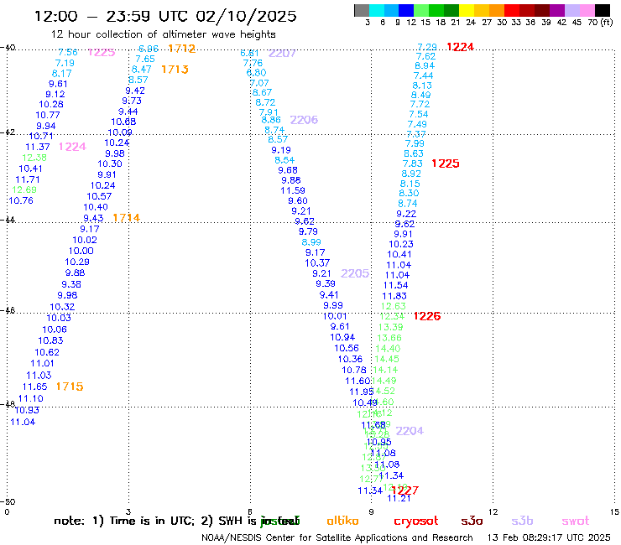Click the timestamp "13 Feb 08:29:17 UTC 2025"
Screen dimensions: 621x545
(x=549, y=538)
